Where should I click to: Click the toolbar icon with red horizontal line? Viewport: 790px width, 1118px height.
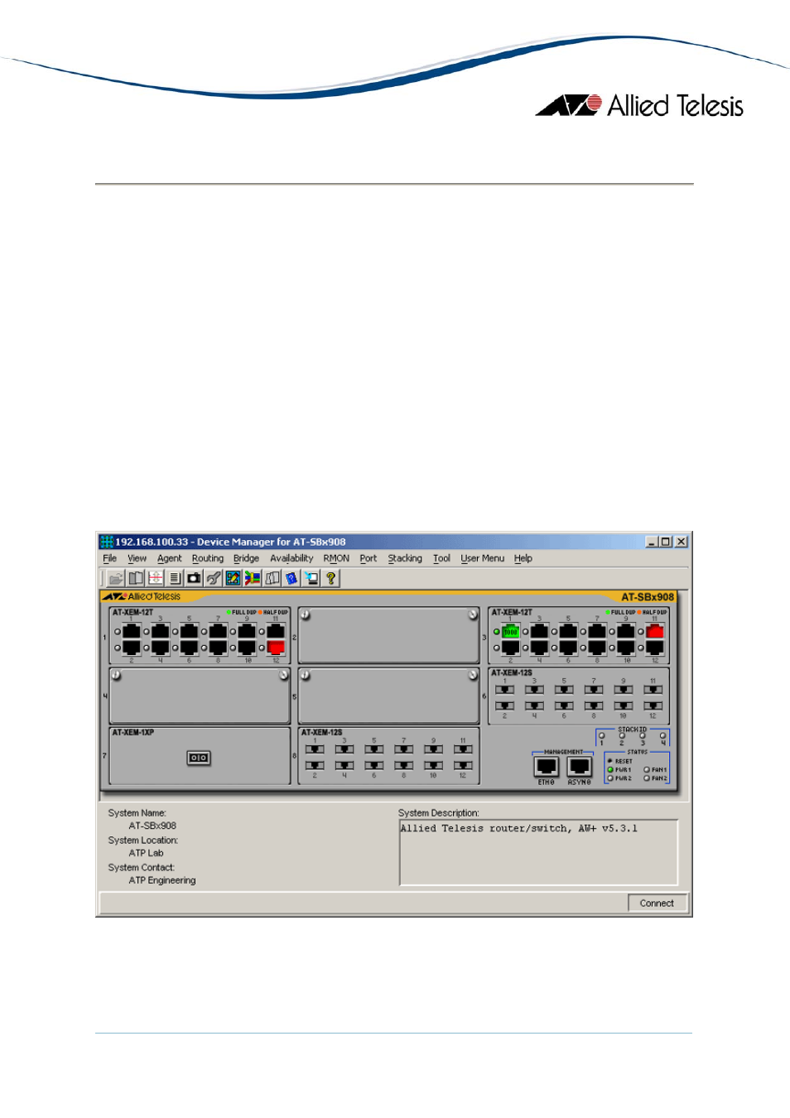tap(155, 578)
